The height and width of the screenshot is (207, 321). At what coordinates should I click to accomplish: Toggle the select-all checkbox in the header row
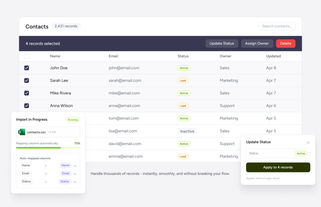(26, 56)
